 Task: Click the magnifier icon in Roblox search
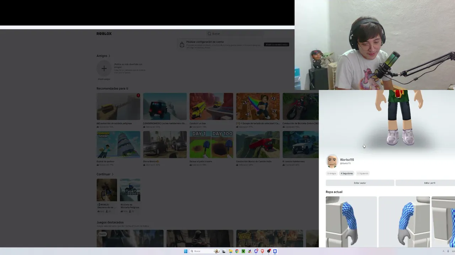point(209,34)
